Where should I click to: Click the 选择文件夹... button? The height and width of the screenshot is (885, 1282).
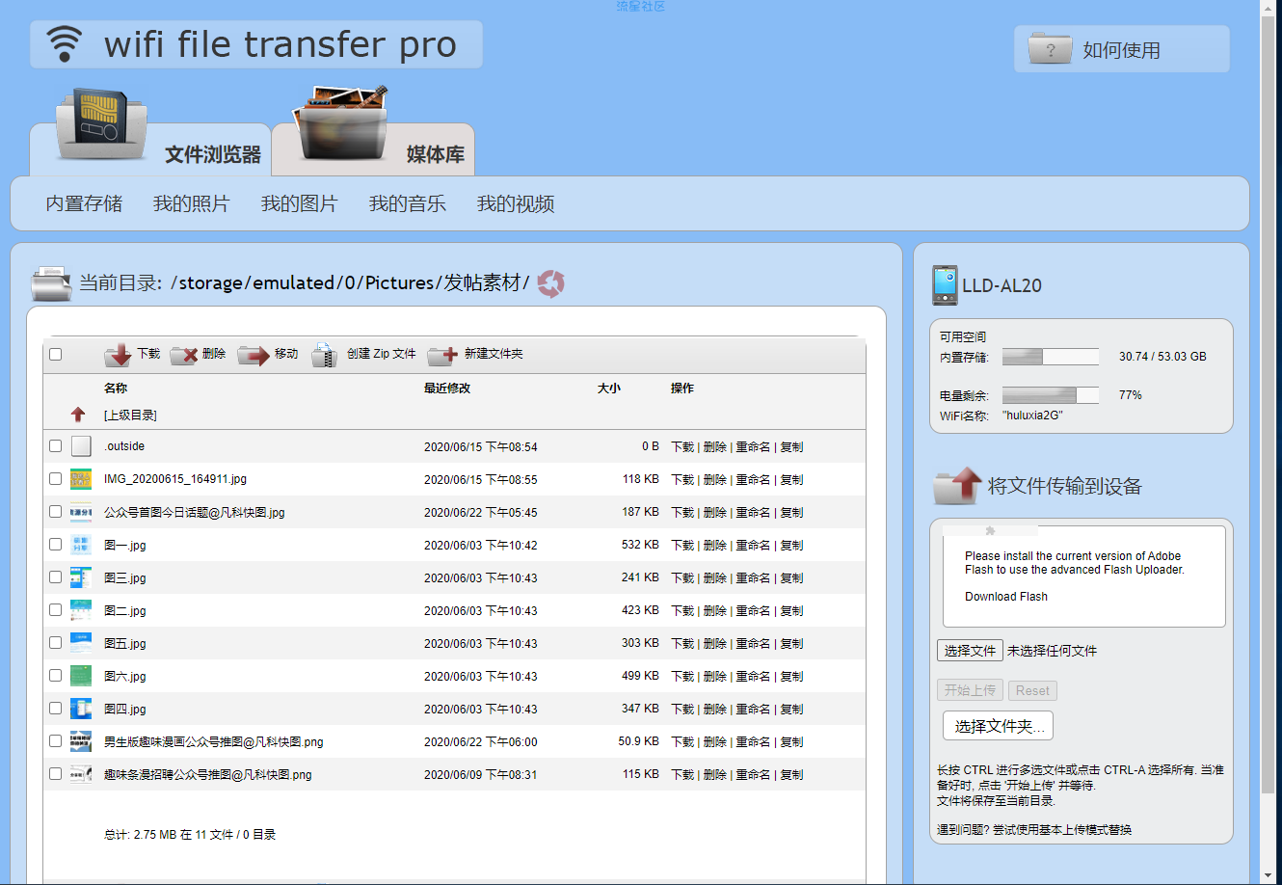pos(998,726)
